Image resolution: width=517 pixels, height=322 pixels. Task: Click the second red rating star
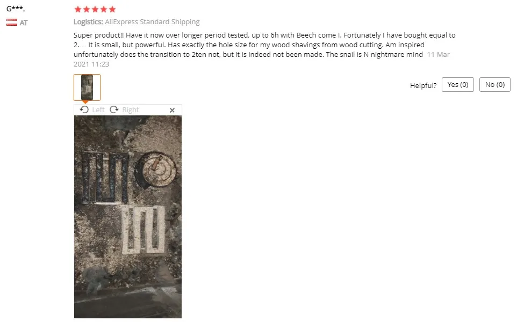(87, 9)
